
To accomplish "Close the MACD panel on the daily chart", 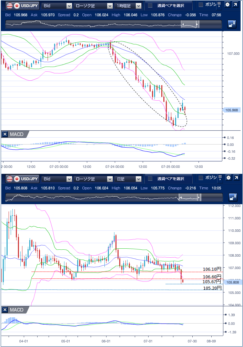I will pyautogui.click(x=5, y=310).
